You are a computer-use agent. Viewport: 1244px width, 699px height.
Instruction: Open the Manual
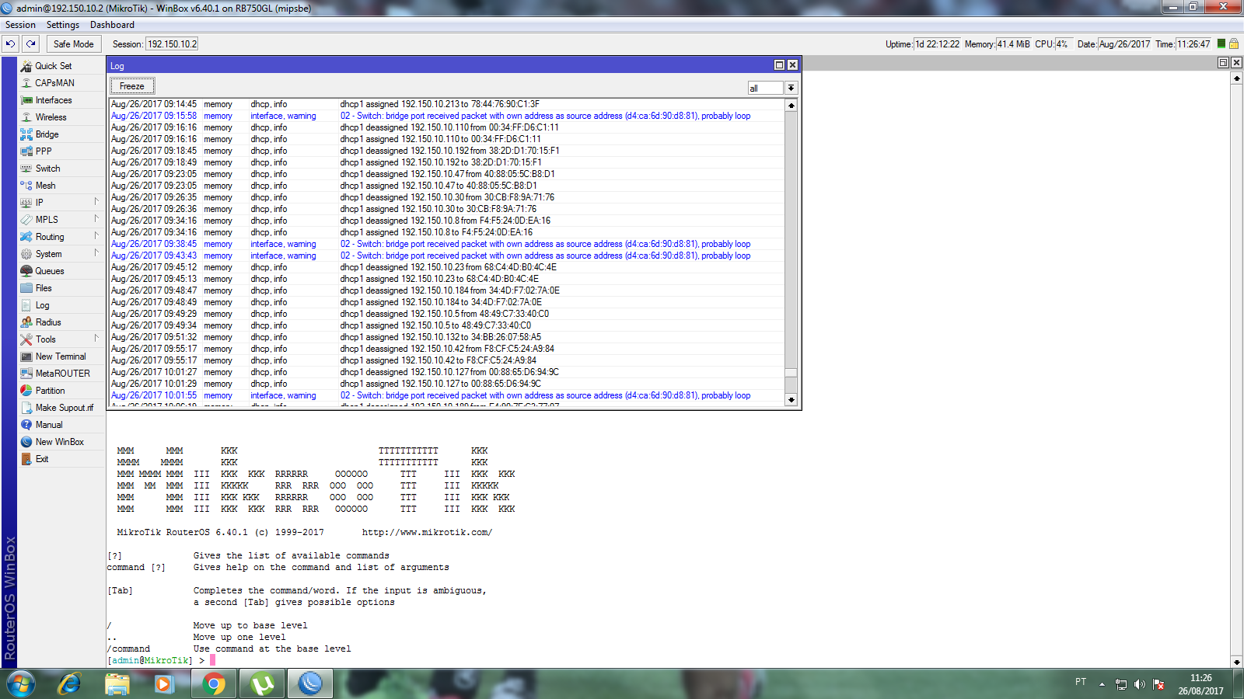pyautogui.click(x=49, y=425)
